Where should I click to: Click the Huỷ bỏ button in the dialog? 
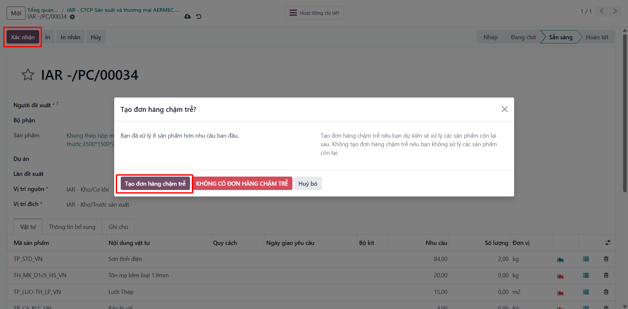point(308,183)
